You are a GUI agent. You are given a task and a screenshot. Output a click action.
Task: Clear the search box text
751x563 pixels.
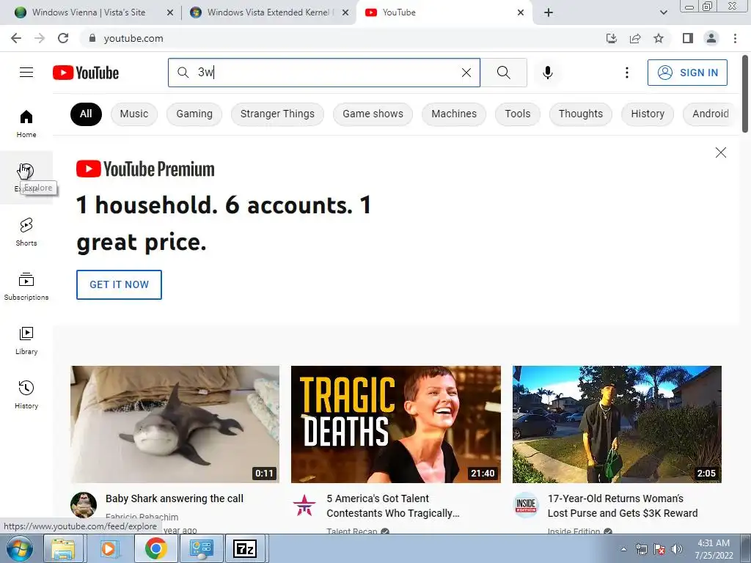[466, 73]
